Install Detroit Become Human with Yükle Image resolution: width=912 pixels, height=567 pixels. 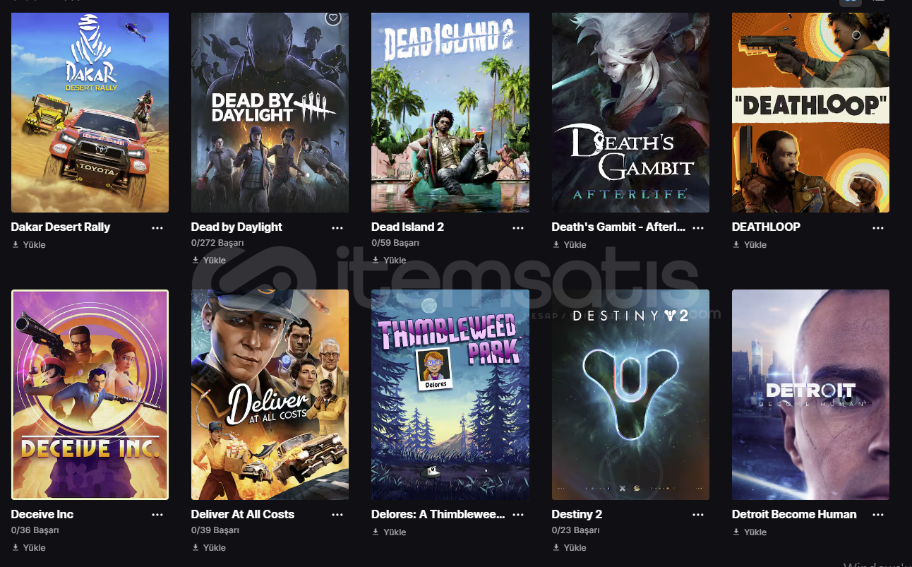750,532
